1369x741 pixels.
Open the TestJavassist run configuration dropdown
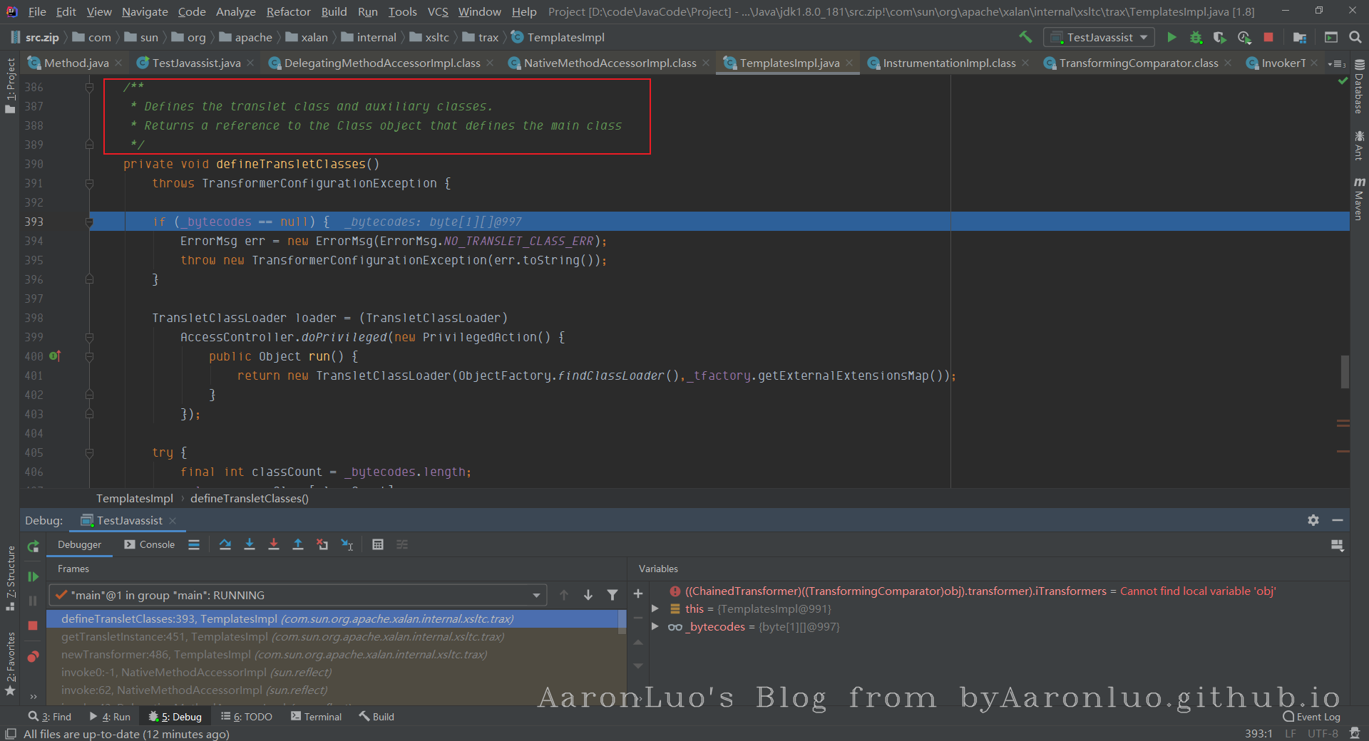coord(1099,37)
